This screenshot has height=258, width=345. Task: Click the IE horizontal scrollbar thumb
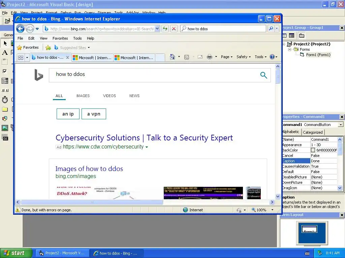[x=92, y=202]
